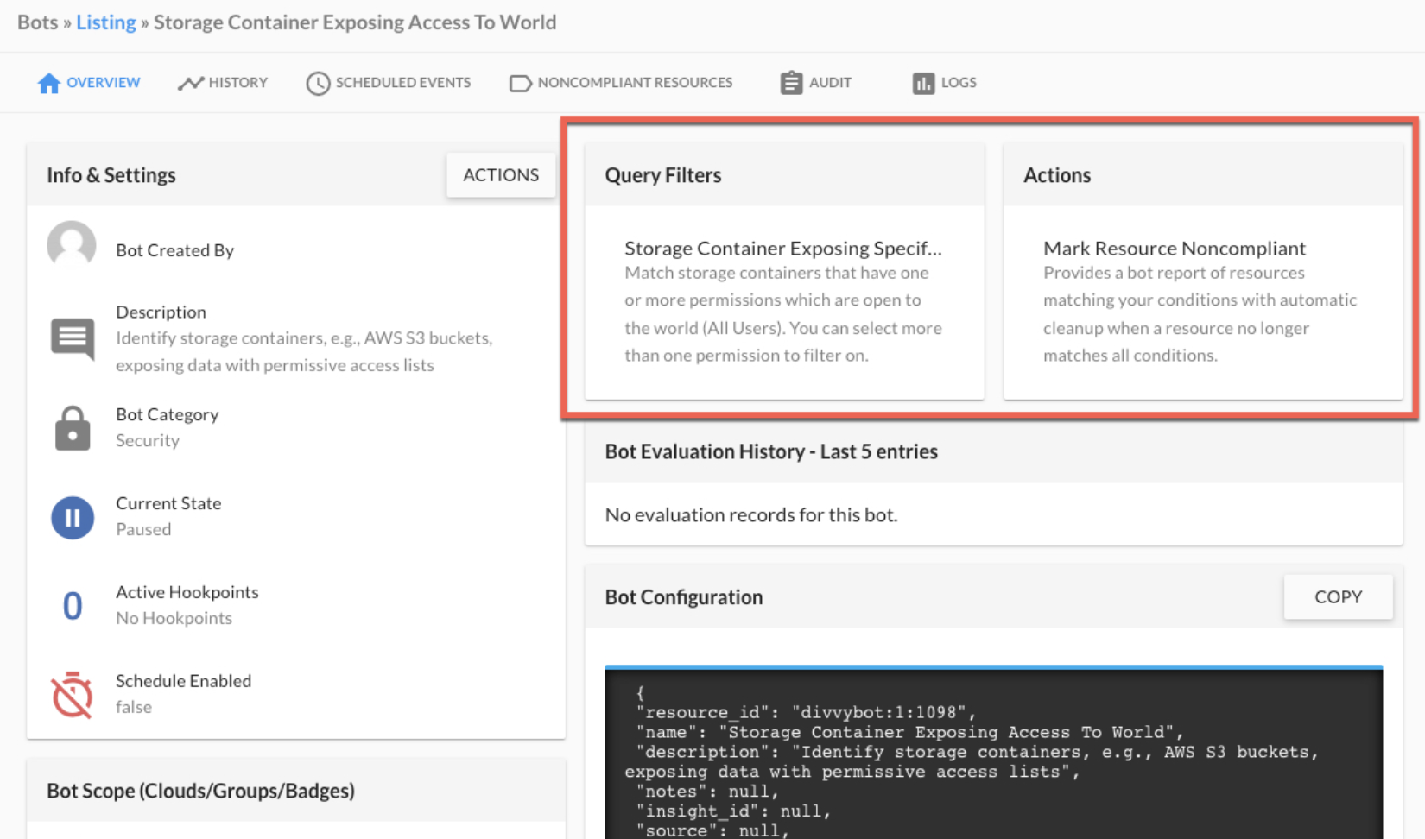Image resolution: width=1425 pixels, height=839 pixels.
Task: Click the Schedule Enabled false value
Action: (134, 707)
